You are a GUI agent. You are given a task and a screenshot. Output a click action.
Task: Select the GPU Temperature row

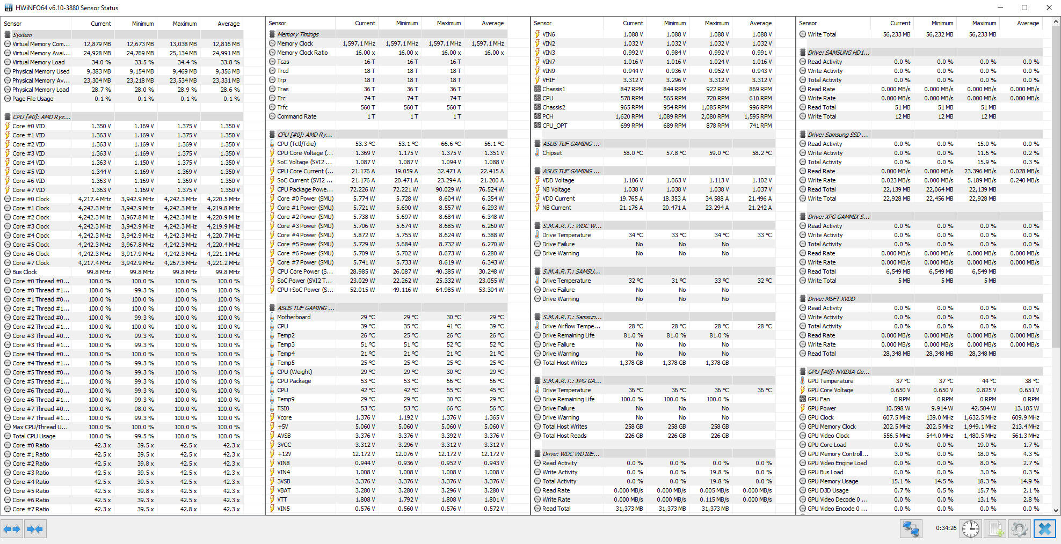pyautogui.click(x=919, y=381)
